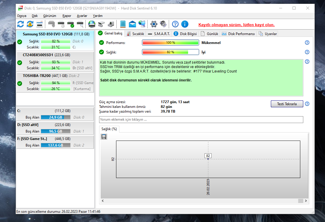Open the Disk menu
The height and width of the screenshot is (222, 325).
(x=35, y=16)
